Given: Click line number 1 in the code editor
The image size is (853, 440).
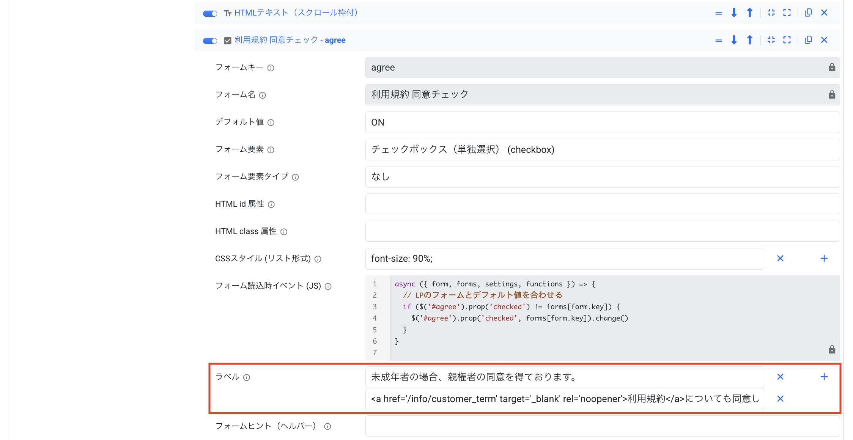Looking at the screenshot, I should pos(375,284).
